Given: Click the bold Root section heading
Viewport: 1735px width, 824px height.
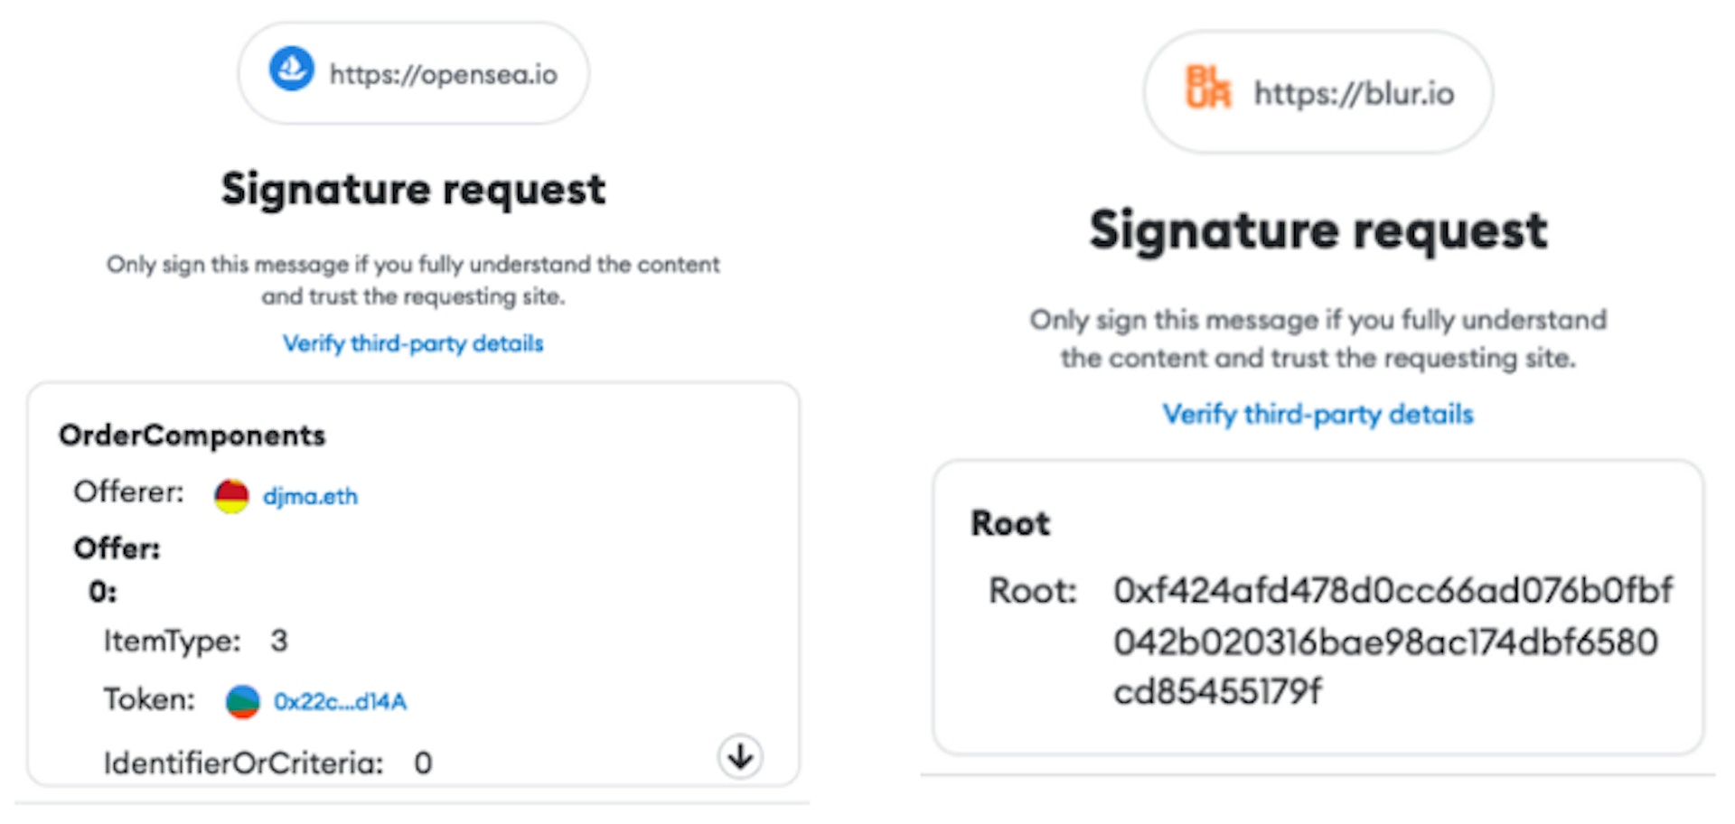Looking at the screenshot, I should click(1010, 523).
